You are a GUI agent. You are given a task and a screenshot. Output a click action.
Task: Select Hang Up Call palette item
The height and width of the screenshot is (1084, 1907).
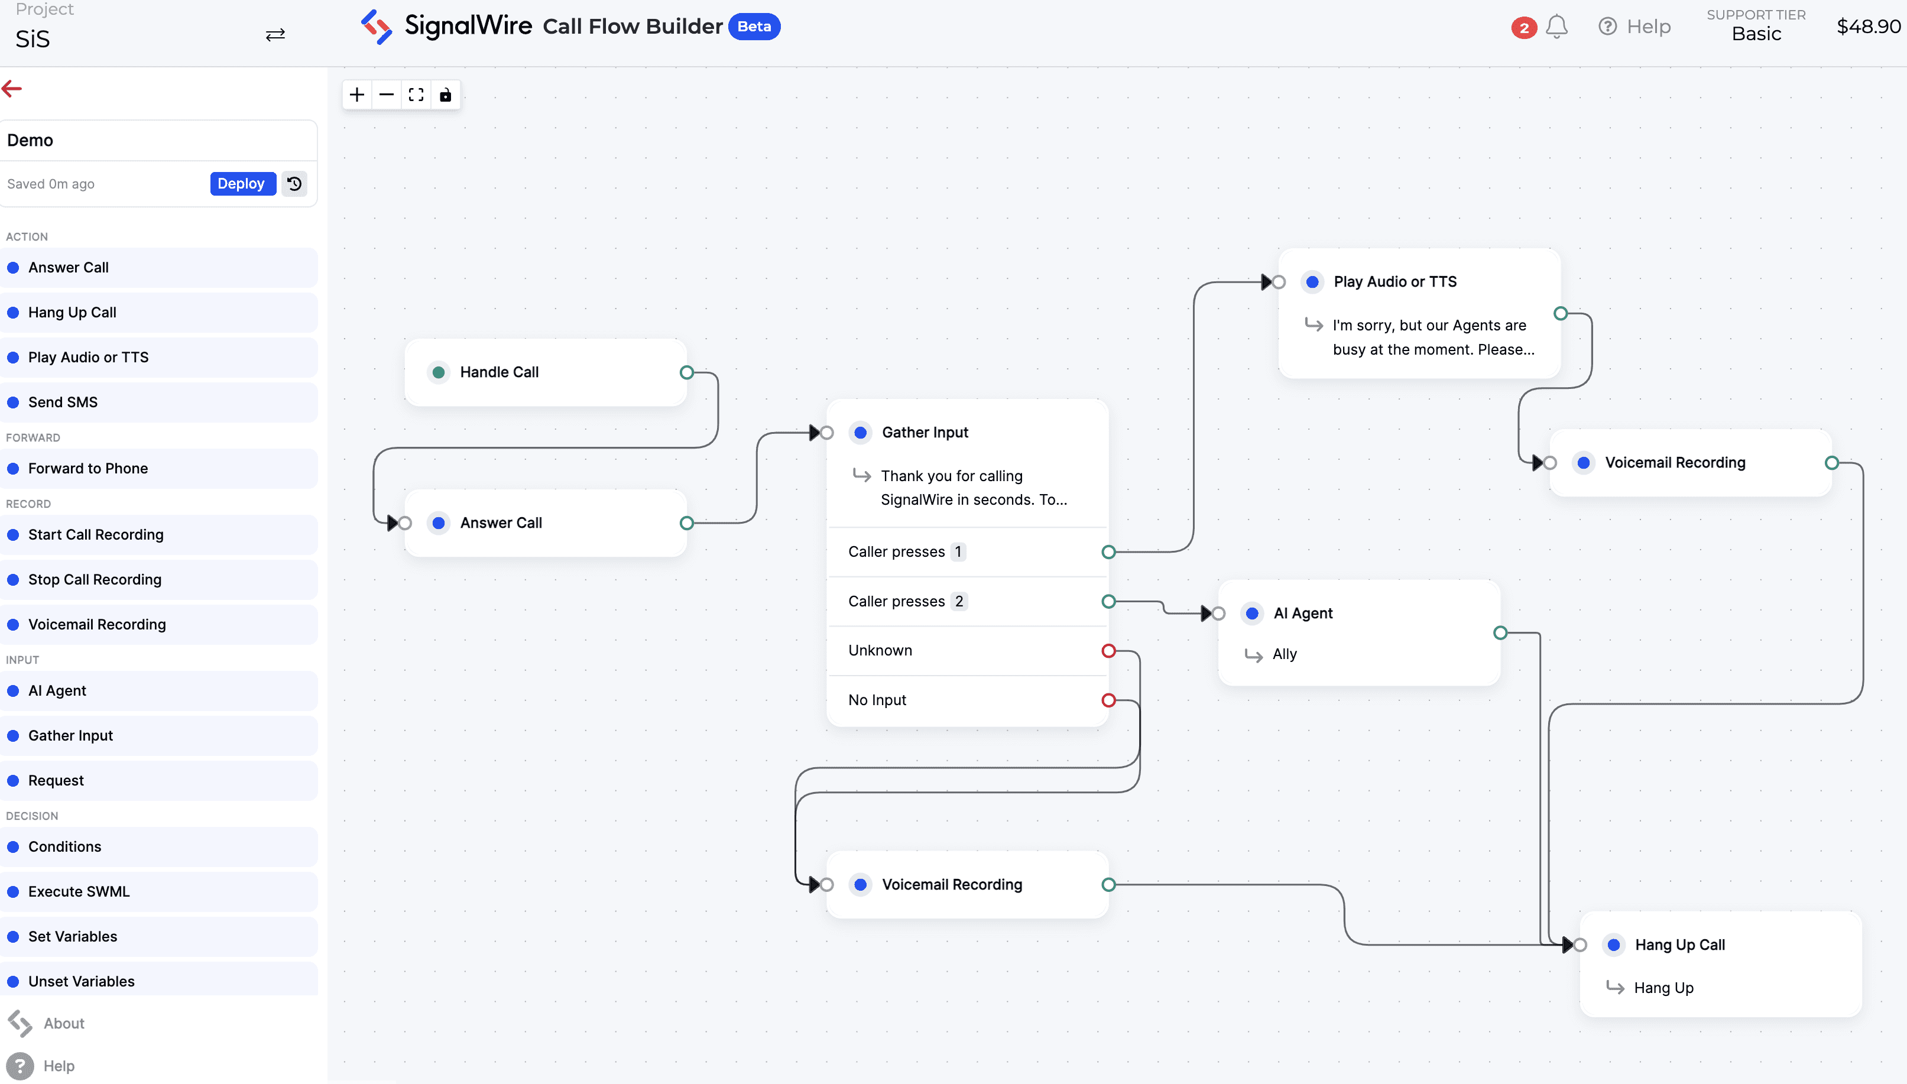(158, 313)
